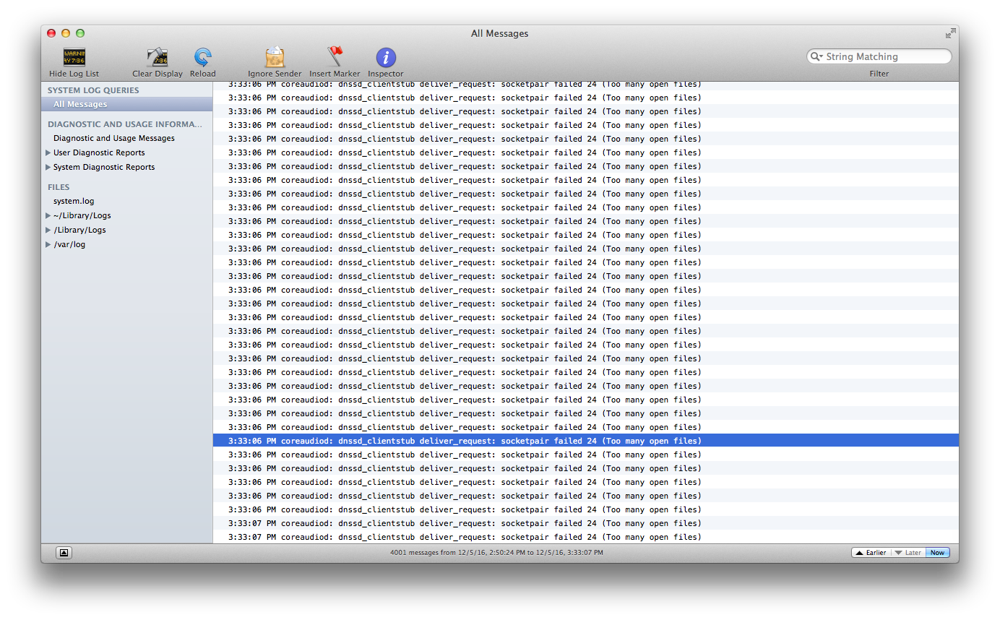Enter full screen with the arrows icon in title bar
Image resolution: width=1000 pixels, height=620 pixels.
(950, 33)
